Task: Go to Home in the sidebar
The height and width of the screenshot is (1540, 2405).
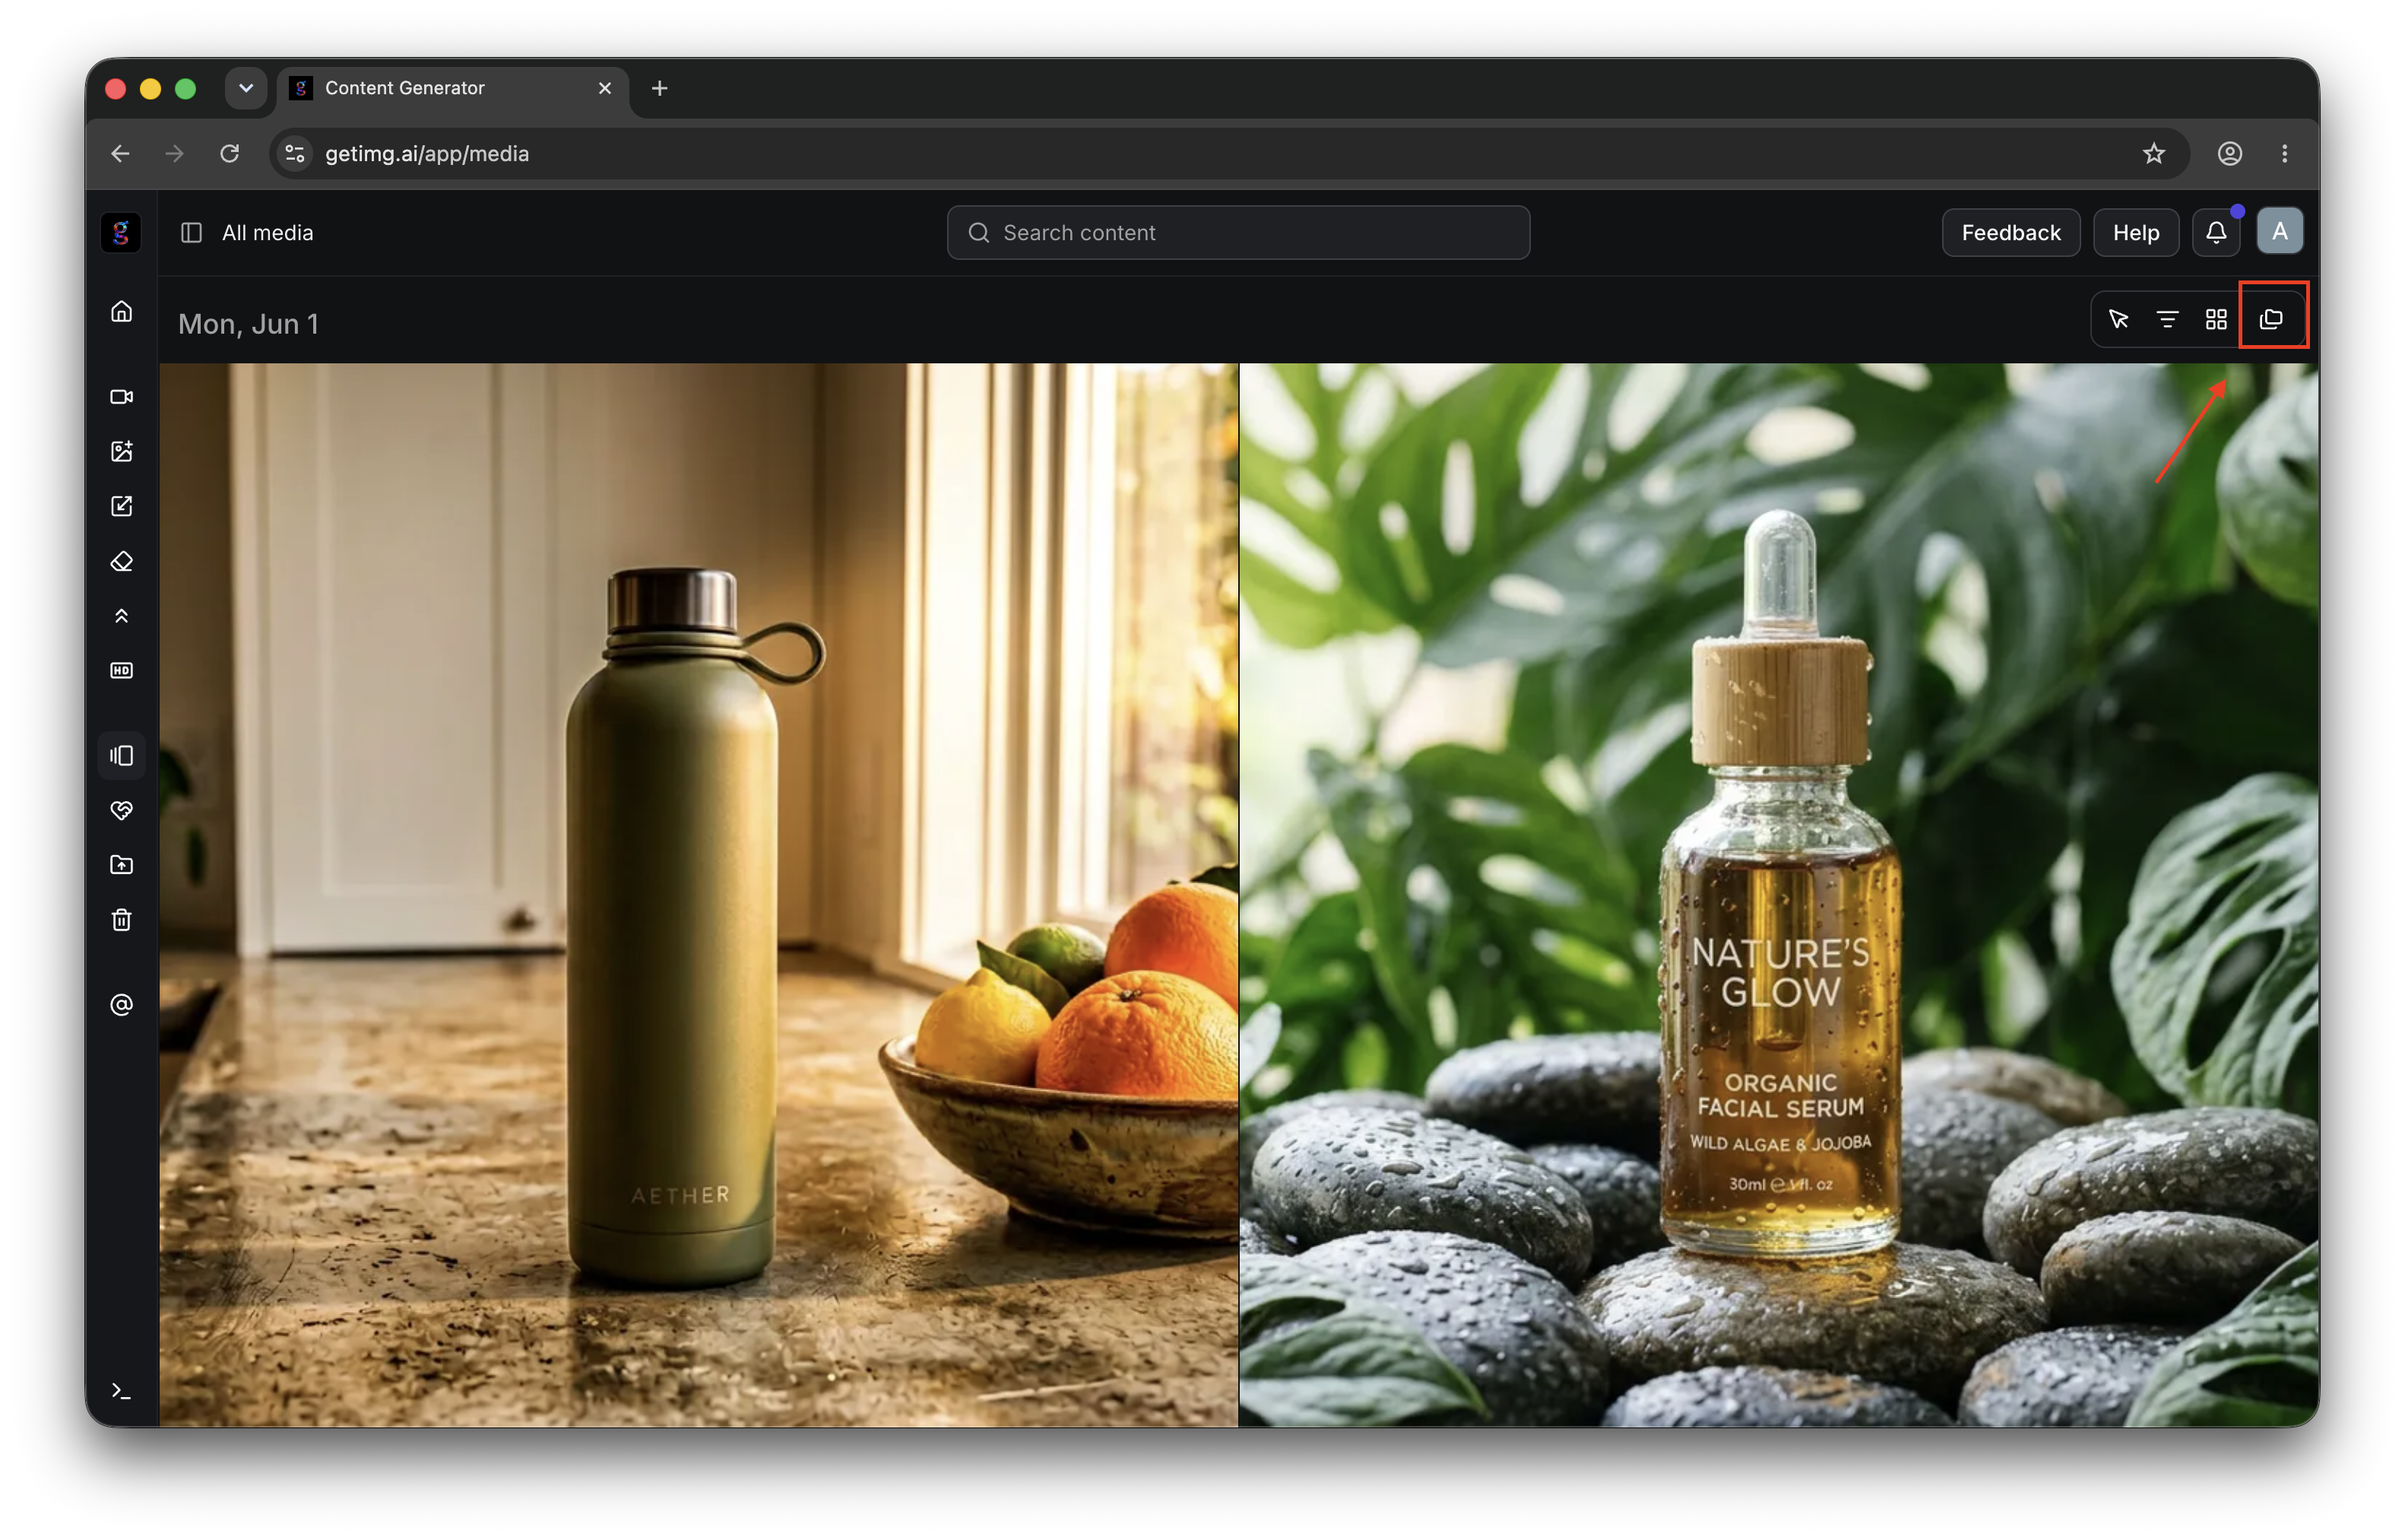Action: 121,312
